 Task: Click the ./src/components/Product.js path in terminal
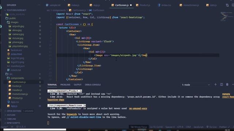[65, 91]
